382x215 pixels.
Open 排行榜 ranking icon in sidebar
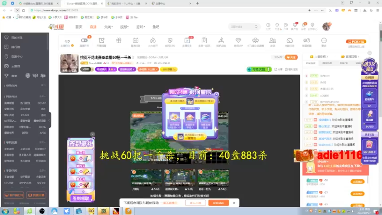[x=6, y=47]
